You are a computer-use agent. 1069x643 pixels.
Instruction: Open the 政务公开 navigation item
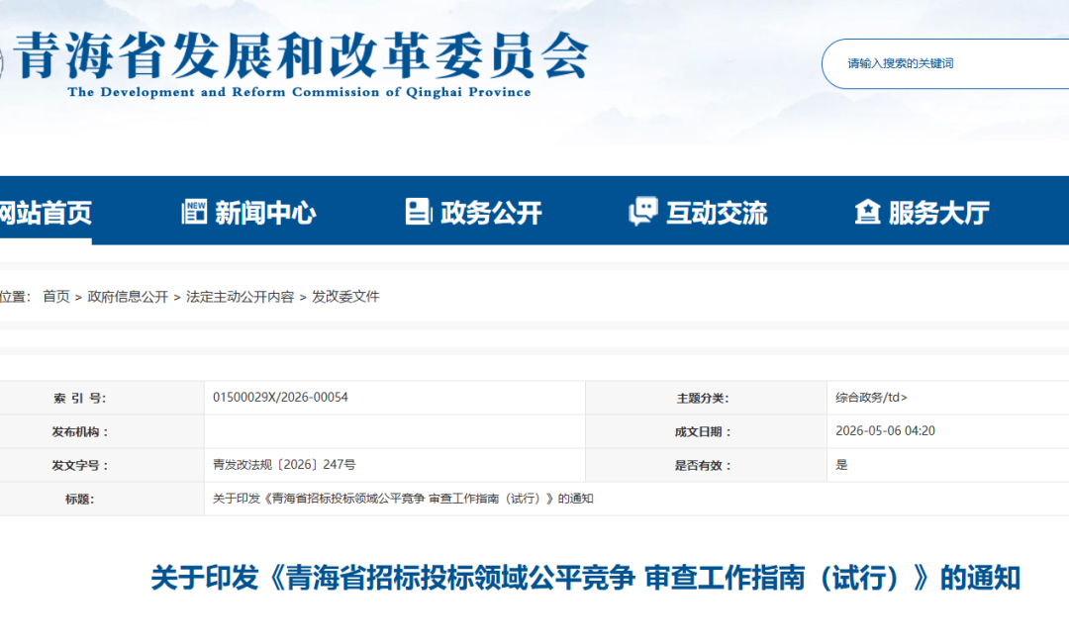(491, 214)
